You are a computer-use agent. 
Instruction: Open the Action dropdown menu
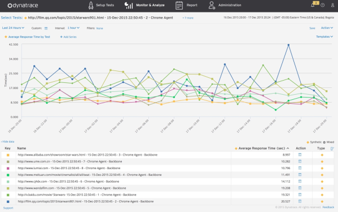pos(327,28)
